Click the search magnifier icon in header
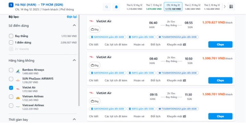Viewport: 246px width, 125px height. pos(107,7)
